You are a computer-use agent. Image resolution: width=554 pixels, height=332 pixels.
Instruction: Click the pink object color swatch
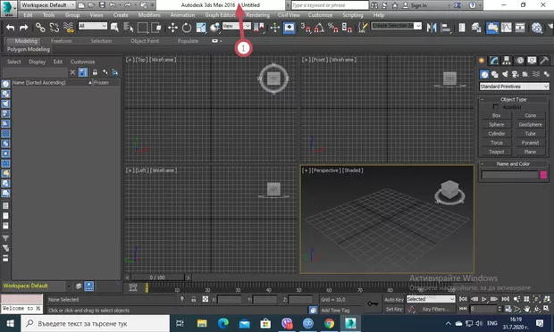coord(543,175)
